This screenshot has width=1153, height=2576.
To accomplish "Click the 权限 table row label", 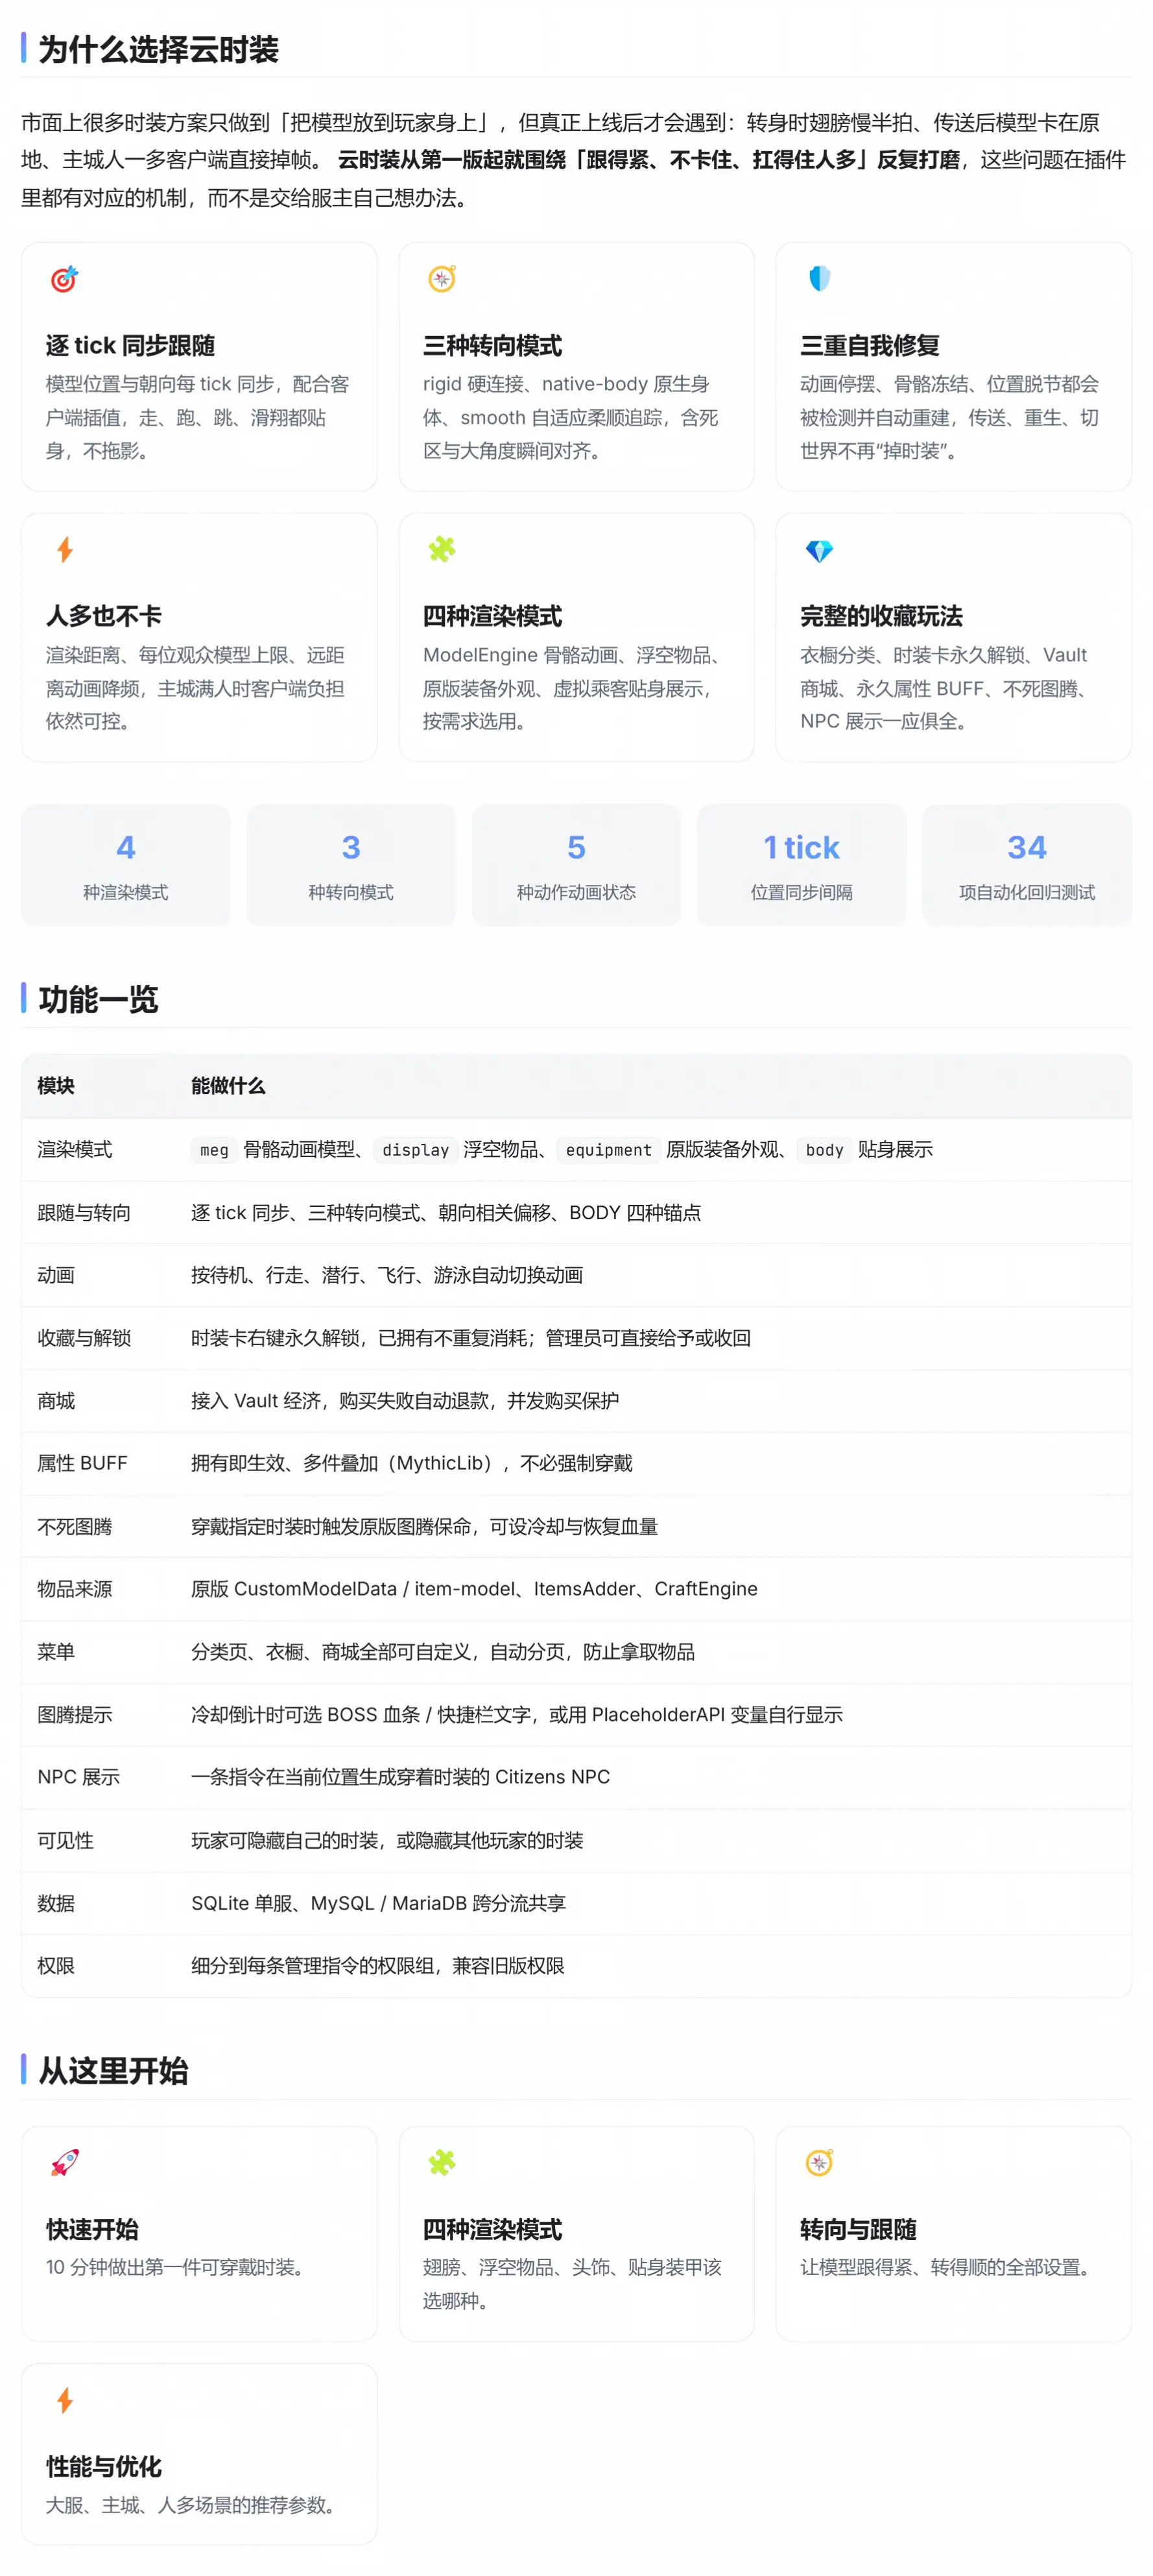I will pos(56,1966).
